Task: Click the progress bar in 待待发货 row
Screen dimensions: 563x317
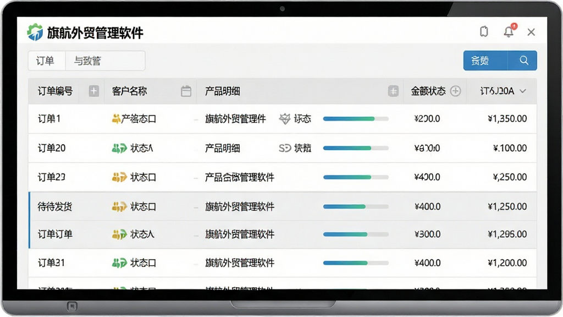Action: pyautogui.click(x=356, y=207)
